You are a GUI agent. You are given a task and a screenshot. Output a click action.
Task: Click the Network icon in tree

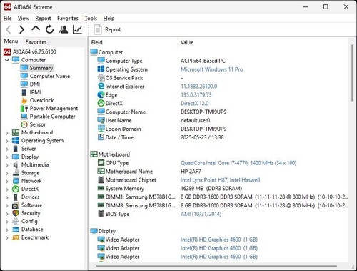point(16,181)
